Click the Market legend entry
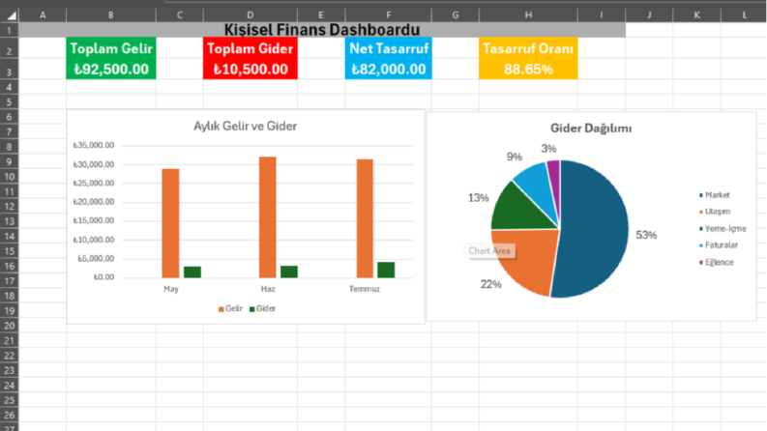767x431 pixels. tap(715, 195)
